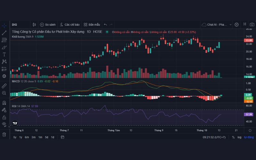This screenshot has height=160, width=256.
Task: Click the DIG symbol search field
Action: pyautogui.click(x=19, y=24)
